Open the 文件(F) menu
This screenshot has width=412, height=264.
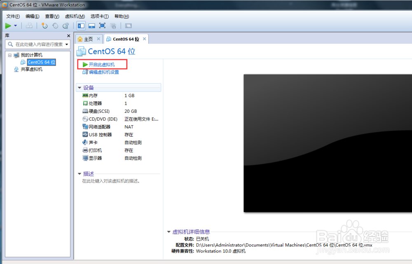(x=13, y=16)
